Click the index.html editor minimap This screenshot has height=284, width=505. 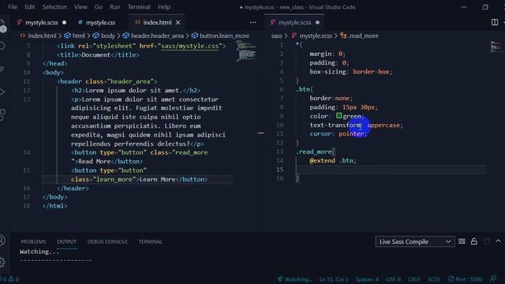(x=247, y=50)
